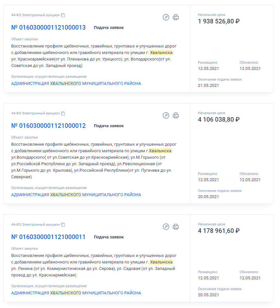
Task: Visit the organization link in the 4 106 038,80 ₽ card
Action: [76, 195]
